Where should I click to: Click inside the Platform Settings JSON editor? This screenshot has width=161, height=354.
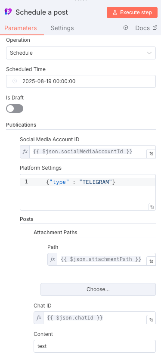(88, 192)
